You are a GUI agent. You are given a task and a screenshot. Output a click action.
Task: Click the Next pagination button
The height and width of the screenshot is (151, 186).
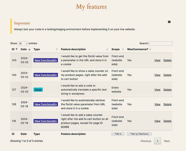[167, 141]
